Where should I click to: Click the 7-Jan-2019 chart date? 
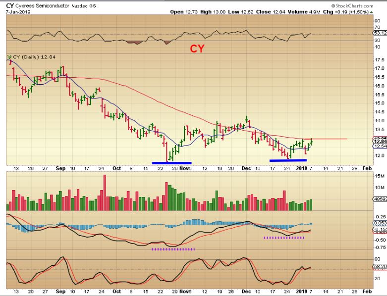pos(18,12)
